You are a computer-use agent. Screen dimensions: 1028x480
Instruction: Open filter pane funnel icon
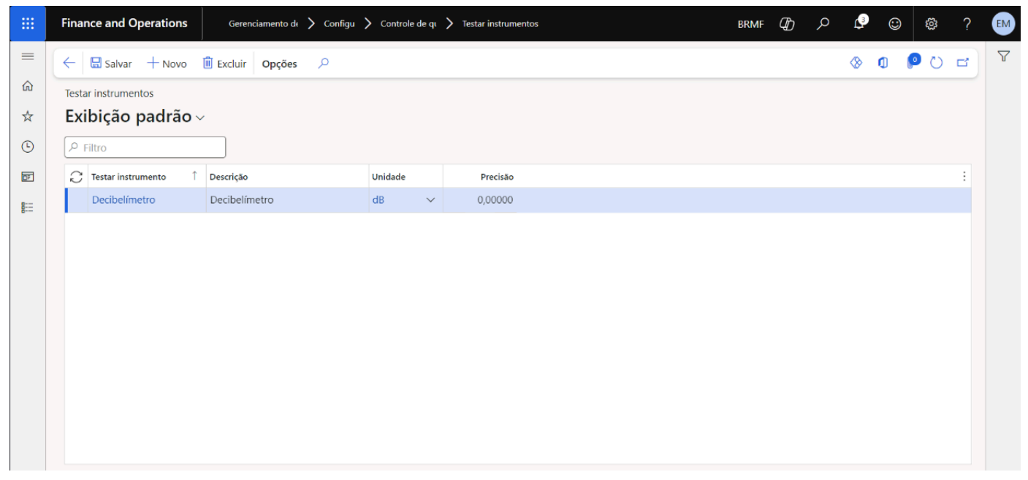(1003, 56)
